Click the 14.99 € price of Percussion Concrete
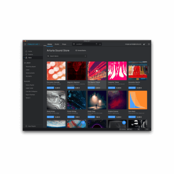The image size is (174, 174). click(x=57, y=88)
